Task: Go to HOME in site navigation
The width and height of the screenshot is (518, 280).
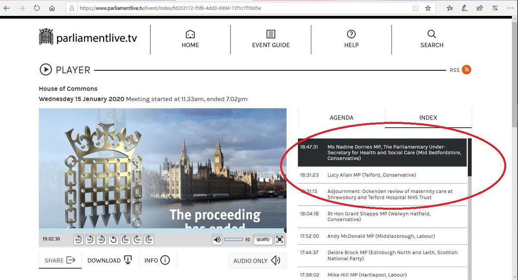Action: 190,39
